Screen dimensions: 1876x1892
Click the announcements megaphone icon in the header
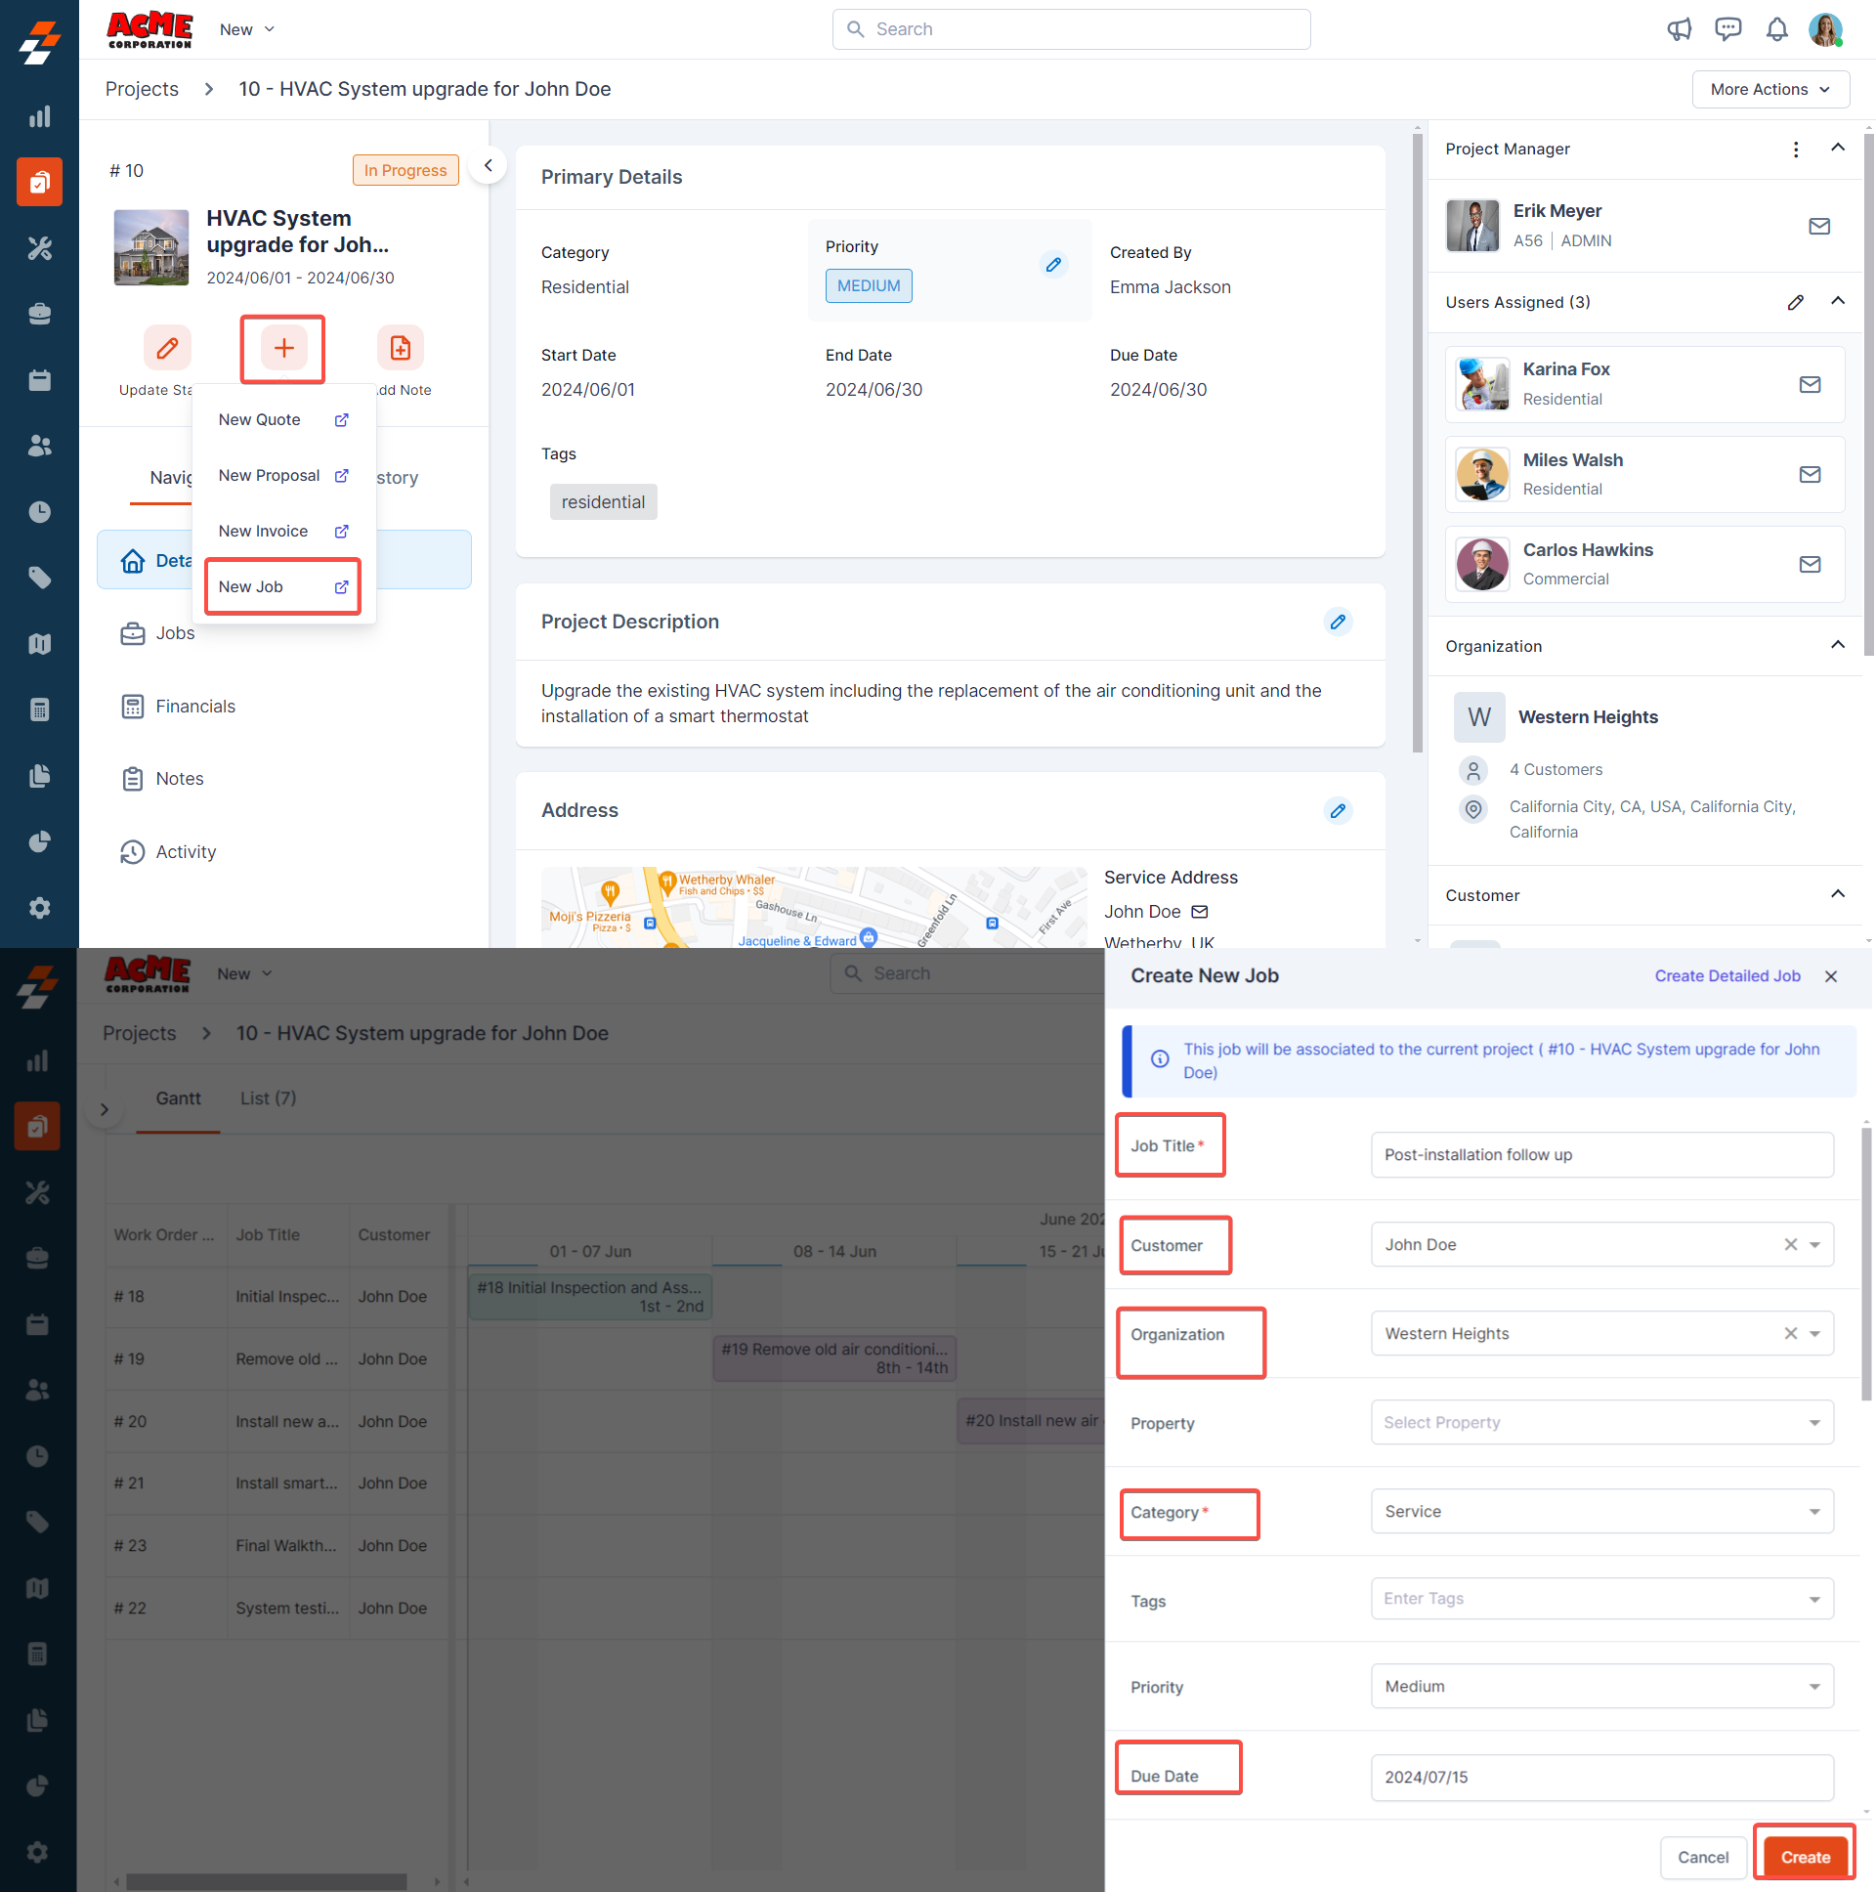pos(1680,29)
